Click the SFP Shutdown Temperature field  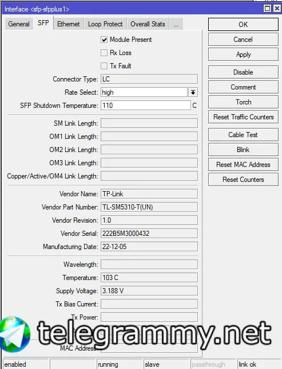click(x=146, y=106)
